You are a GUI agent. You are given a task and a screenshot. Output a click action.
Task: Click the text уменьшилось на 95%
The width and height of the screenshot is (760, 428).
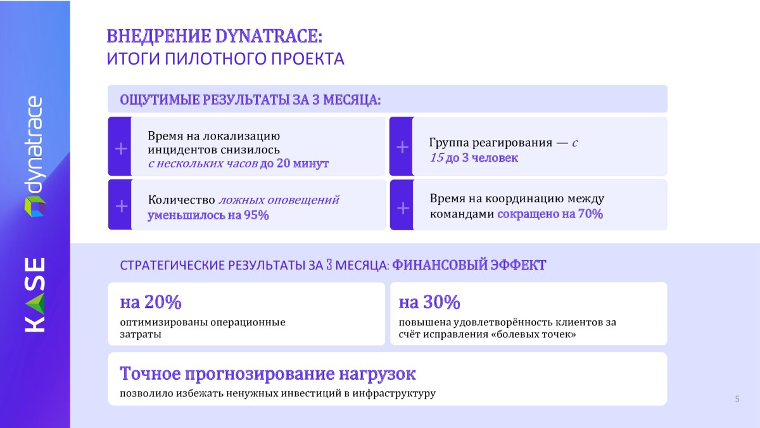(x=208, y=215)
